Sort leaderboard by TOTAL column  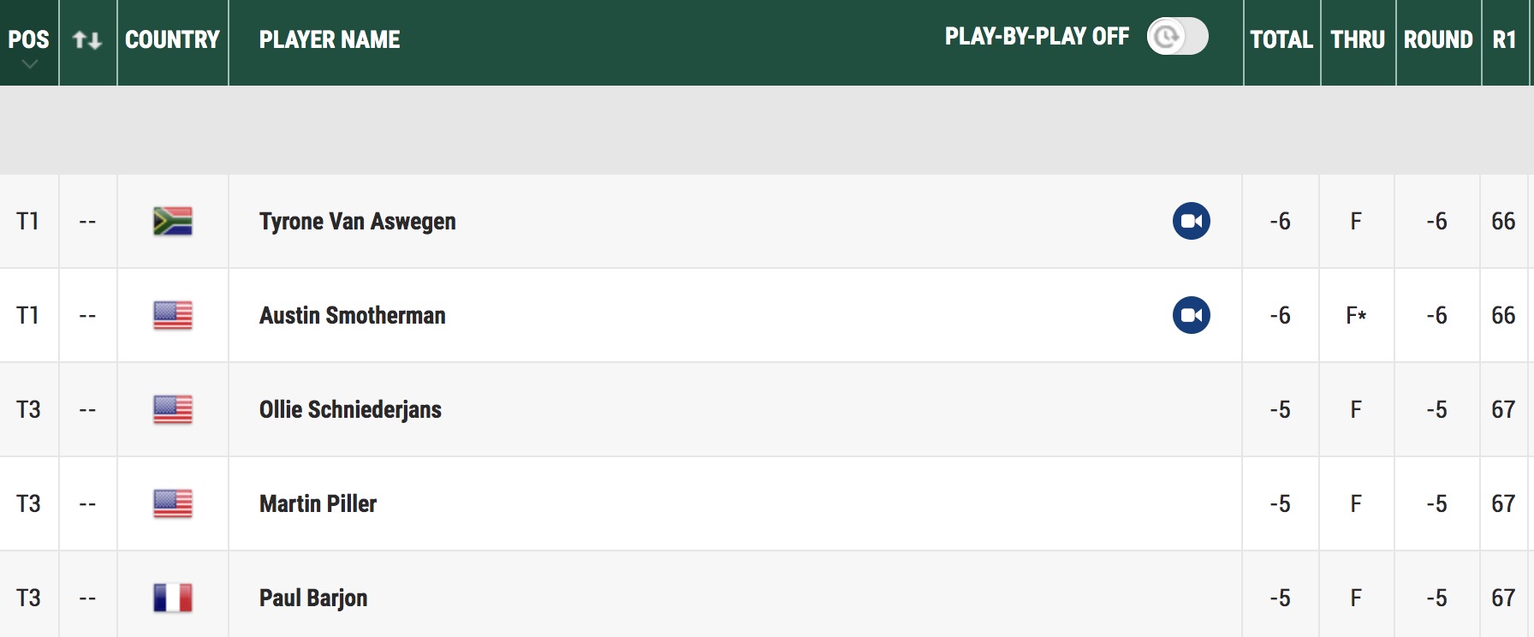coord(1281,39)
